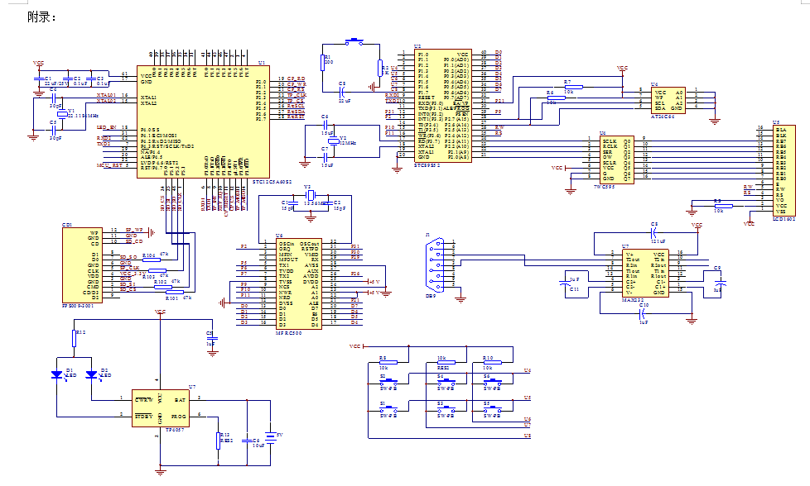The image size is (810, 486).
Task: Click the DB9 serial connector symbol
Action: (435, 264)
